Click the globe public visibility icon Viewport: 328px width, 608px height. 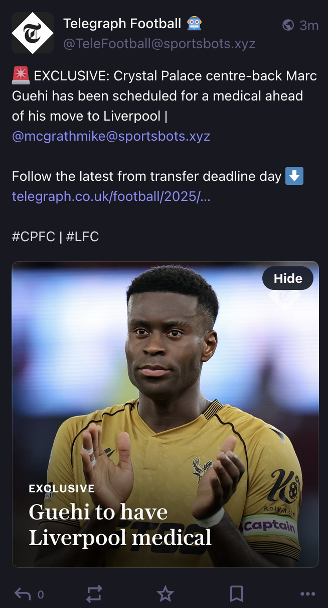click(x=288, y=25)
